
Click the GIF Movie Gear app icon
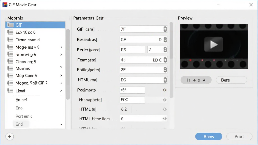click(x=5, y=5)
